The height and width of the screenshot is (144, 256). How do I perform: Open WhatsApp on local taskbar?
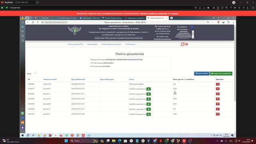pos(166,141)
